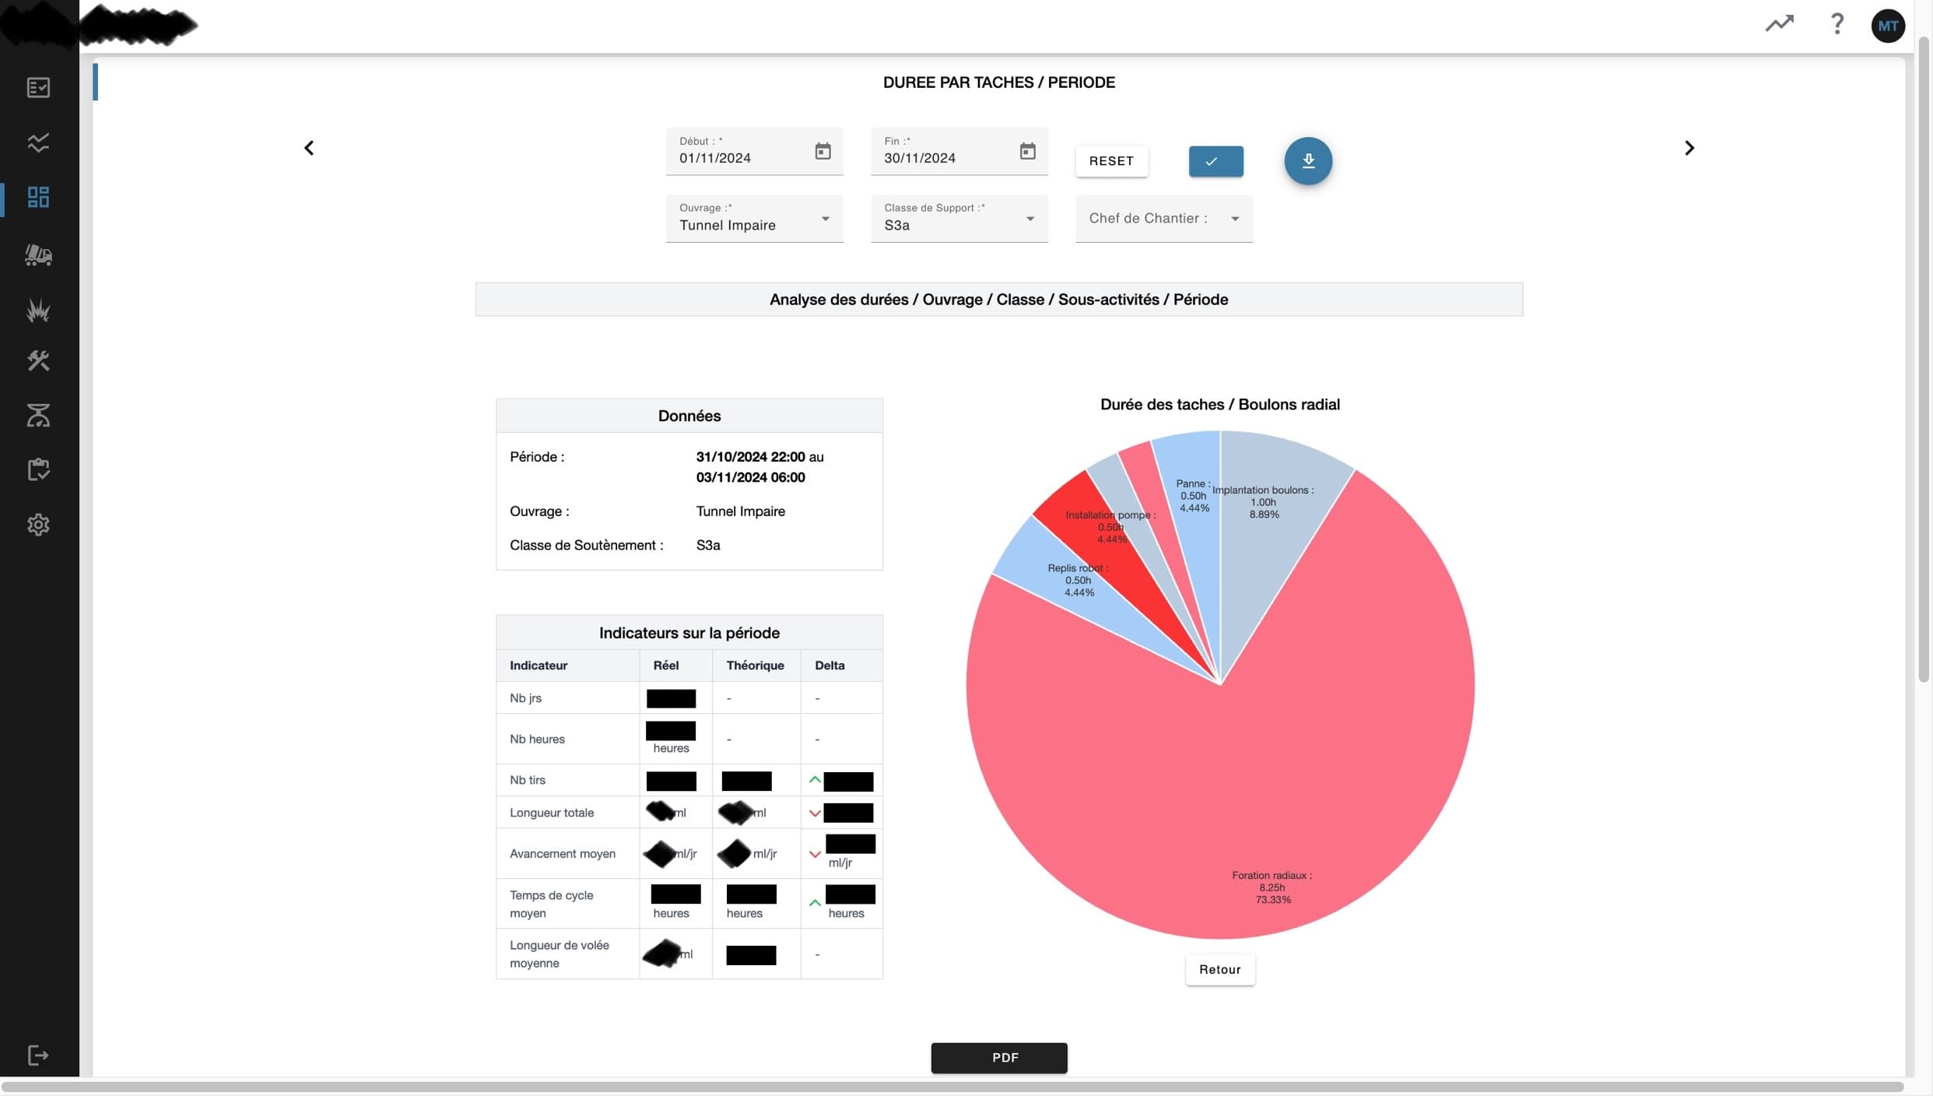Open the Fin date calendar picker
Image resolution: width=1933 pixels, height=1096 pixels.
[x=1027, y=151]
